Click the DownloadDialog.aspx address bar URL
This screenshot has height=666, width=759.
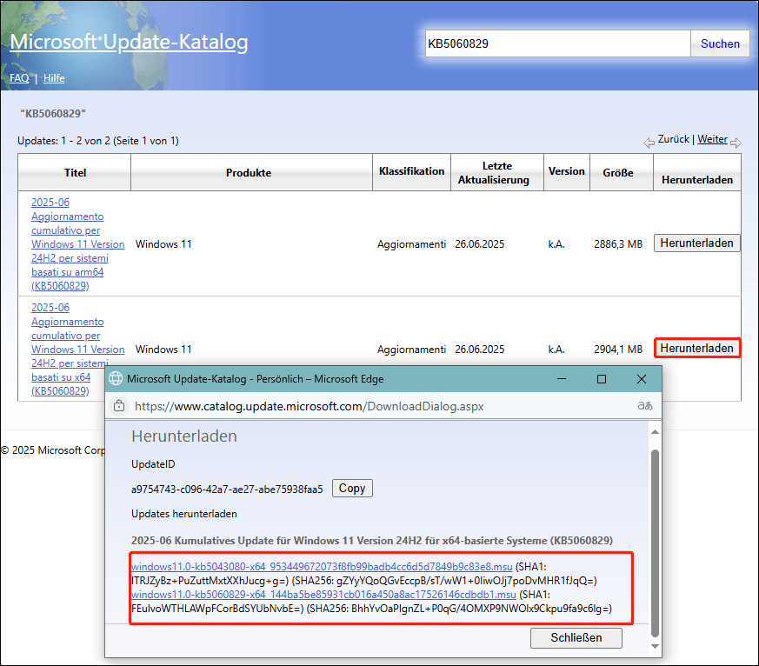point(309,406)
